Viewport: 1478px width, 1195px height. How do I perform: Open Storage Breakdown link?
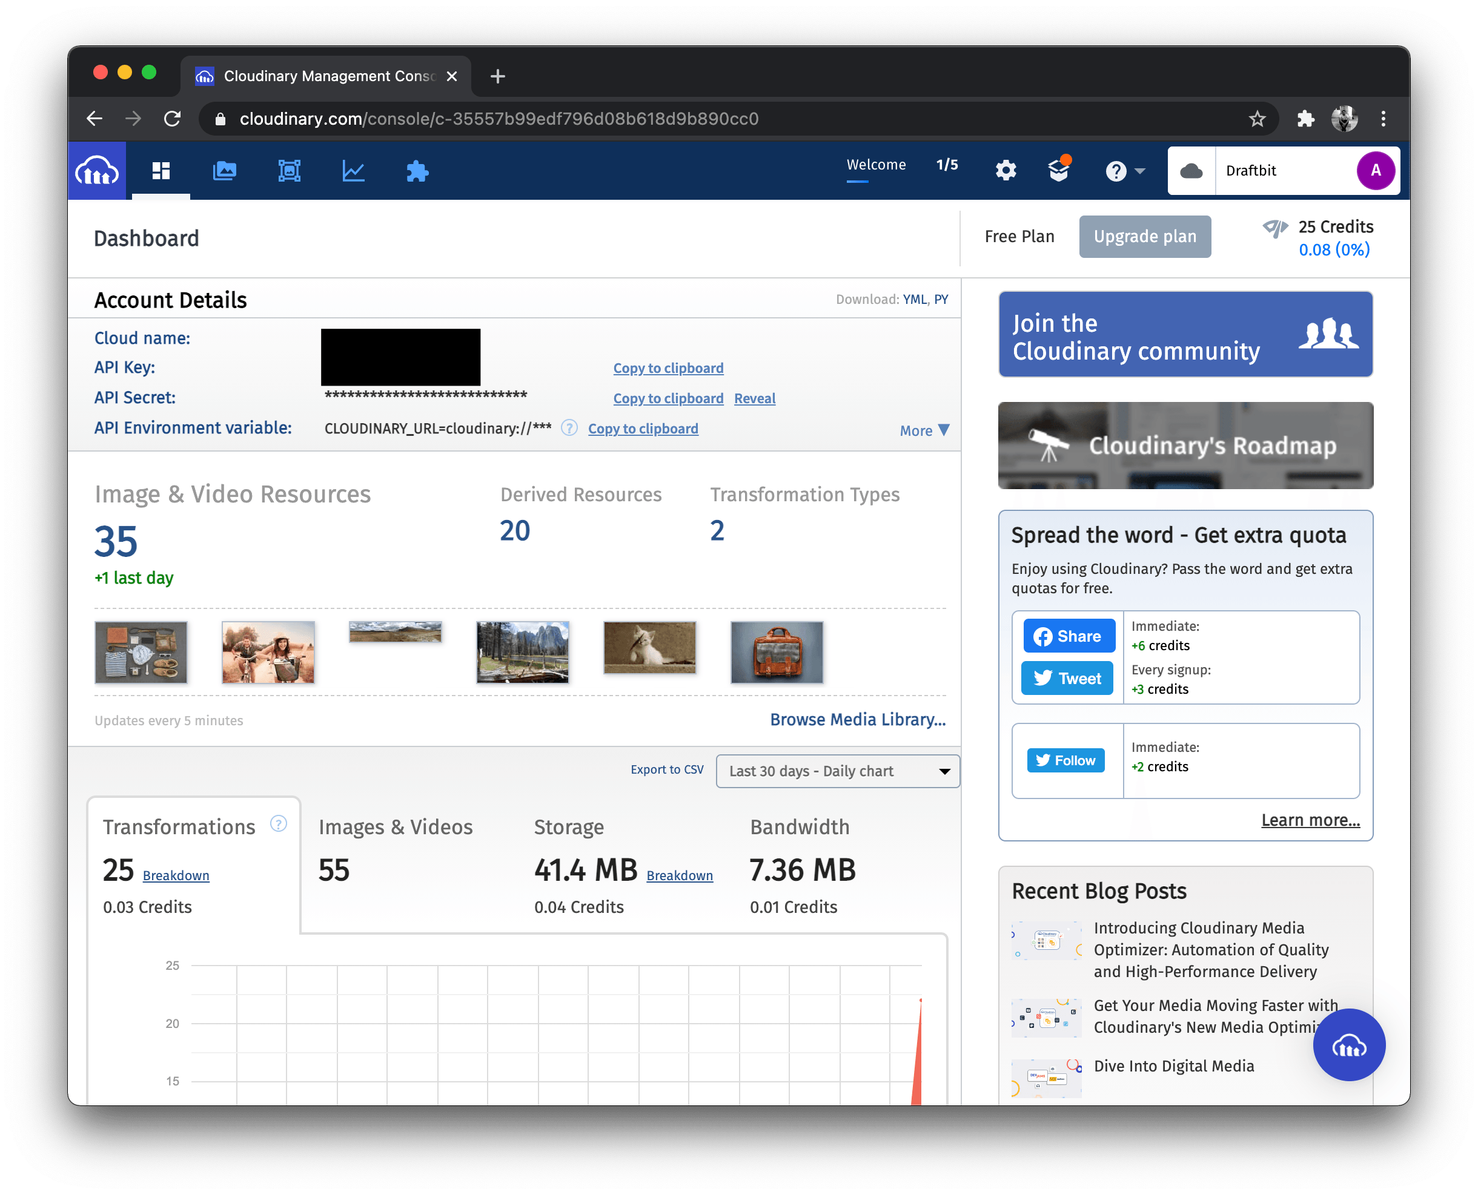679,875
